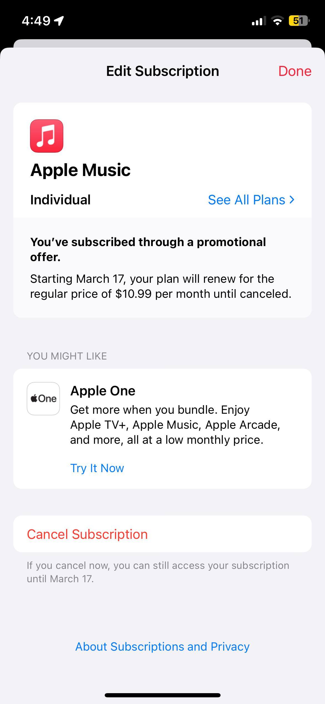Tap the Apple Music heading
This screenshot has width=325, height=704.
tap(80, 170)
